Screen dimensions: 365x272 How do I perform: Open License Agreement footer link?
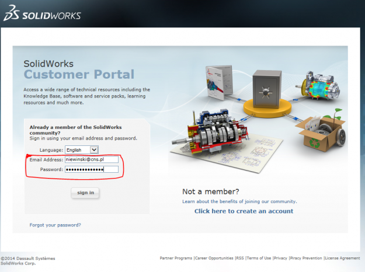342,258
